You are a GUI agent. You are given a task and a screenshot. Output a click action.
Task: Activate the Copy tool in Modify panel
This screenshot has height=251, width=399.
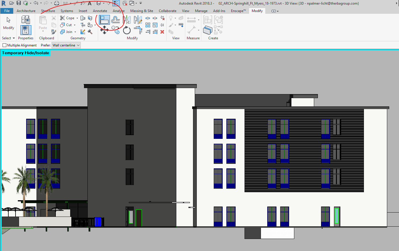click(x=116, y=30)
